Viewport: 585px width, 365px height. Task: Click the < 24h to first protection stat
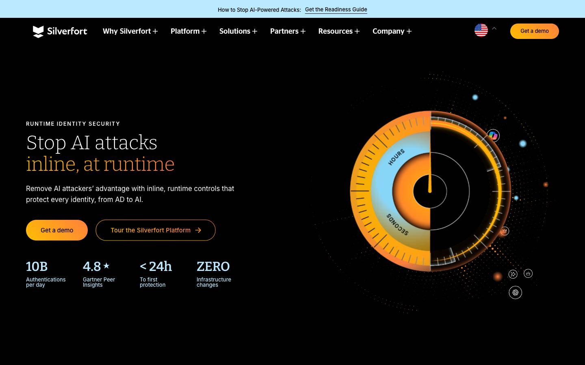click(x=156, y=274)
